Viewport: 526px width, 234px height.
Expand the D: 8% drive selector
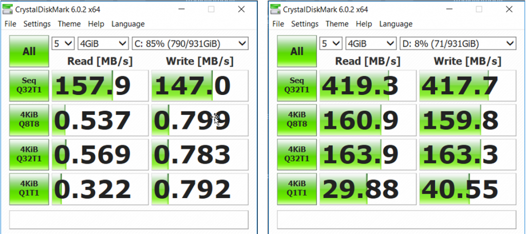click(458, 43)
